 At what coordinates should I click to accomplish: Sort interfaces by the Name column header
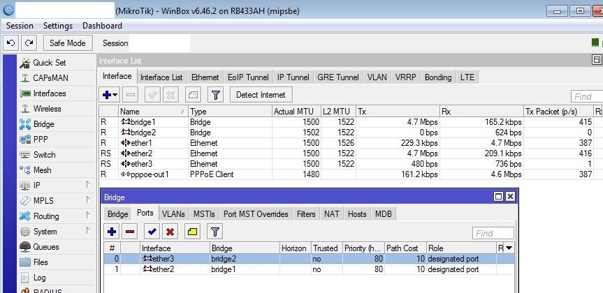point(153,112)
